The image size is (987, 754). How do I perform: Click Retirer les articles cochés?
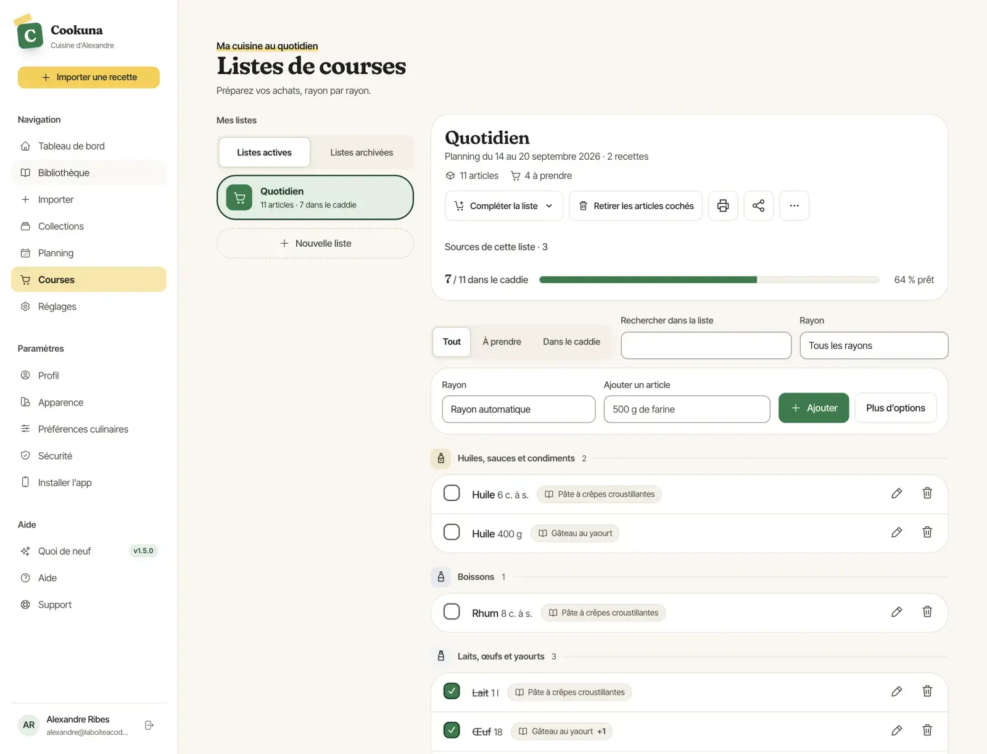pos(635,205)
